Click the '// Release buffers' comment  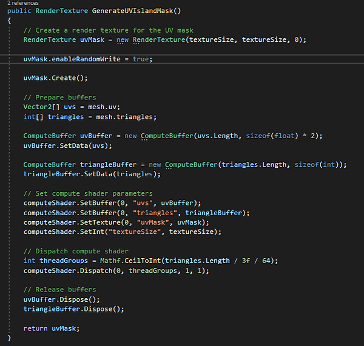tap(59, 290)
